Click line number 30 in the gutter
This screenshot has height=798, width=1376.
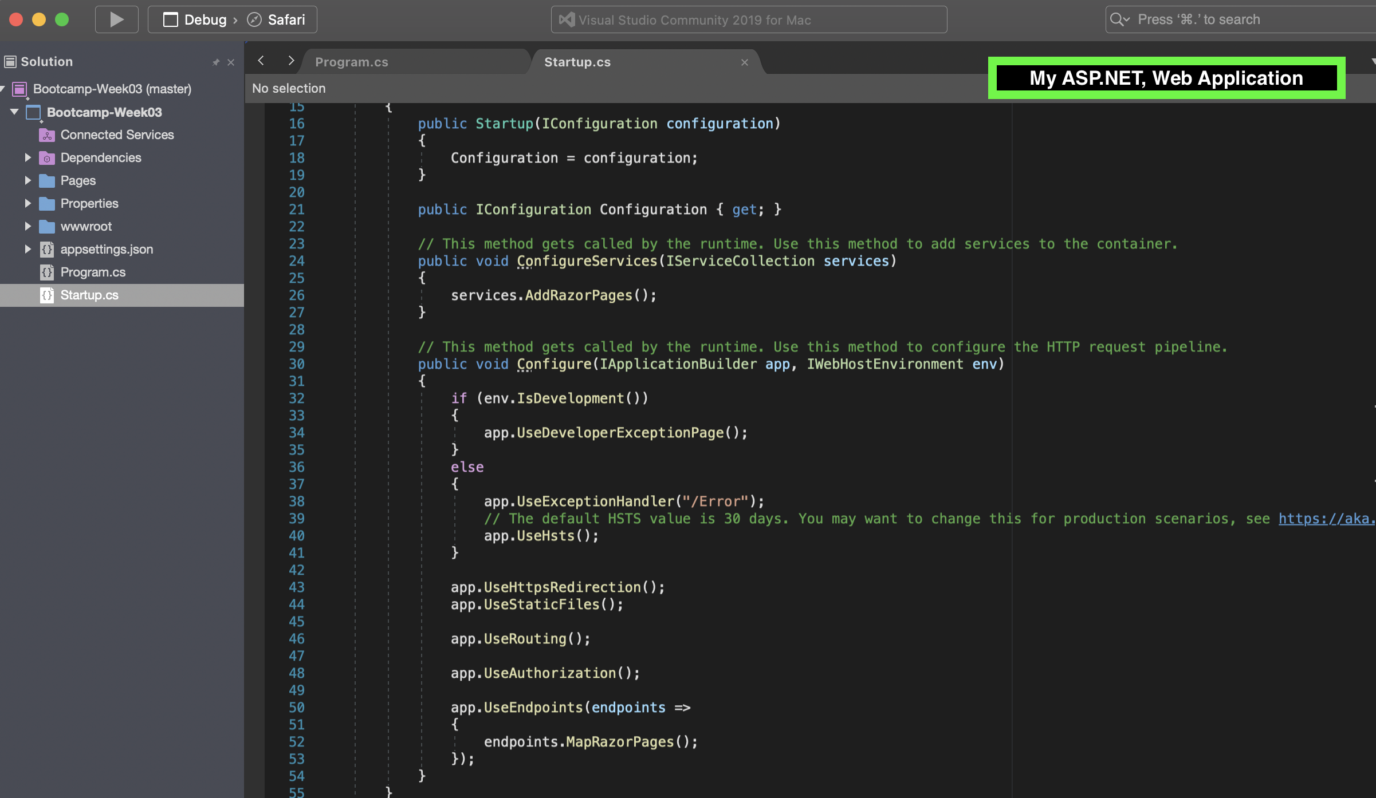click(x=297, y=364)
